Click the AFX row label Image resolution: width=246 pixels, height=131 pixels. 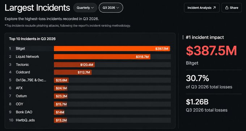pyautogui.click(x=19, y=88)
